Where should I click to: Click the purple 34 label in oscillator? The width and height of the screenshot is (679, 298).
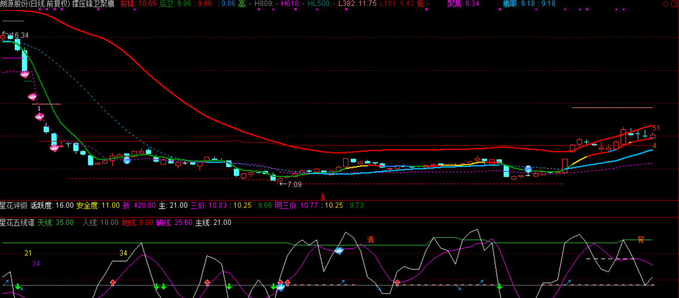pyautogui.click(x=36, y=263)
